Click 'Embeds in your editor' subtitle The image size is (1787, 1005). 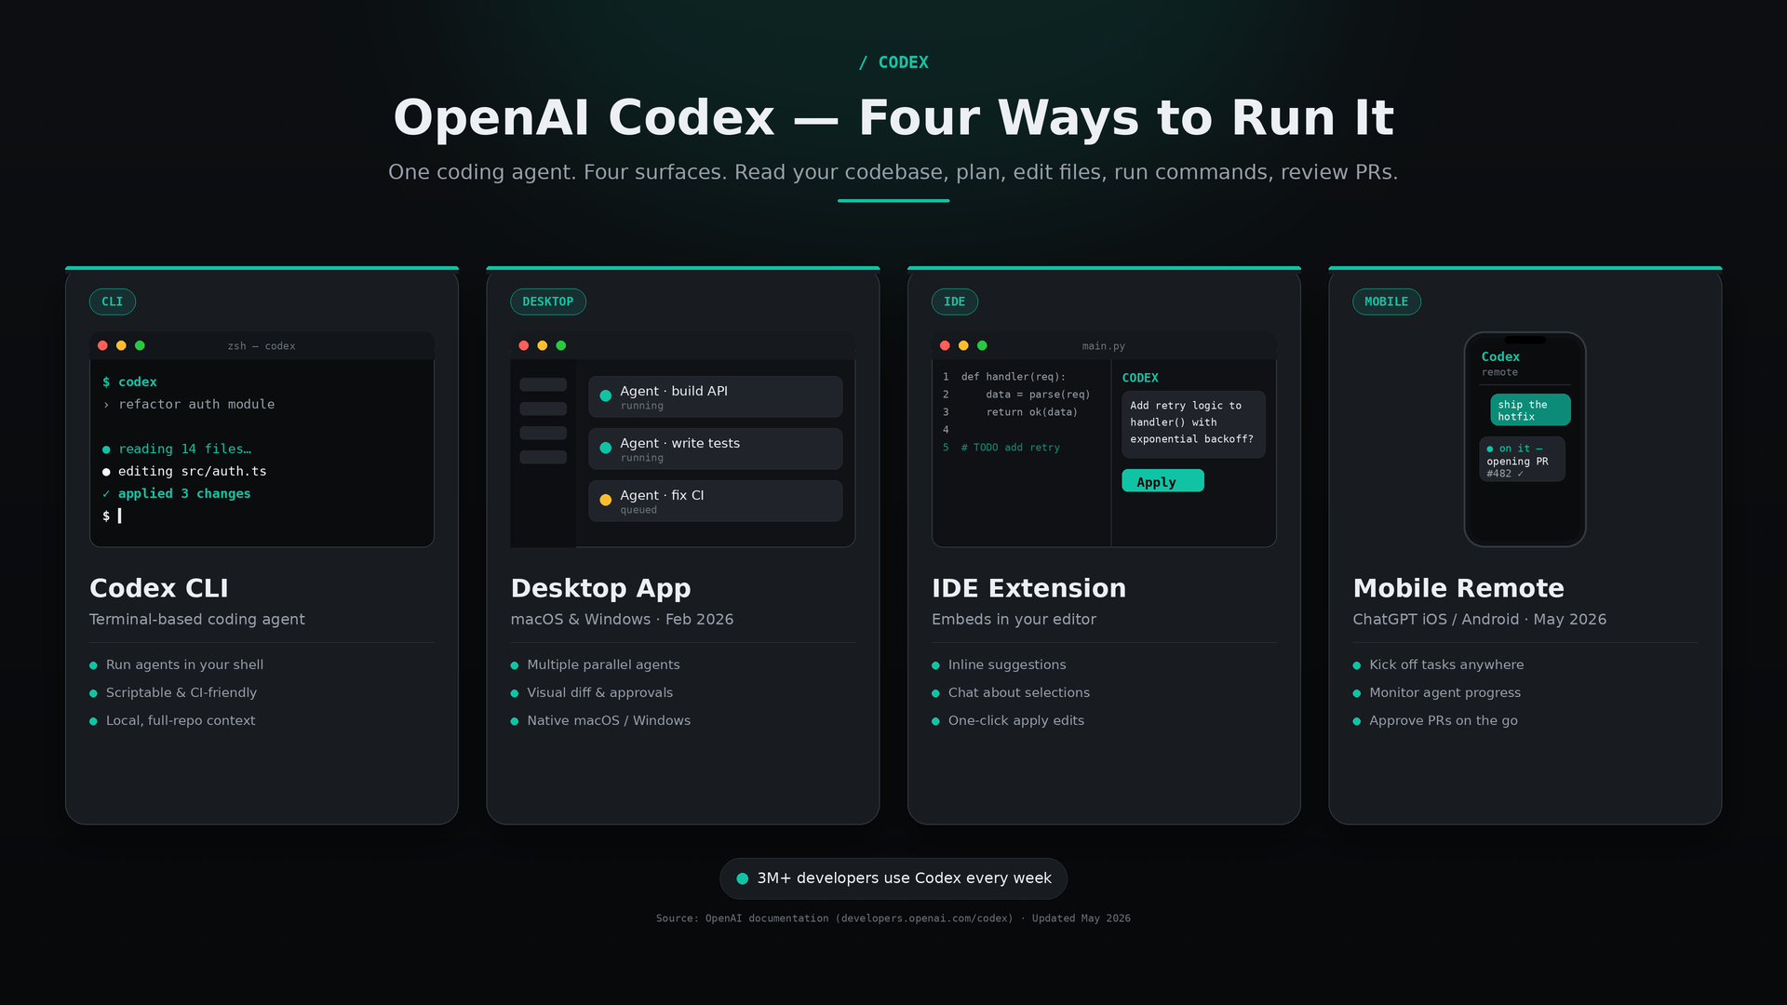[1014, 619]
